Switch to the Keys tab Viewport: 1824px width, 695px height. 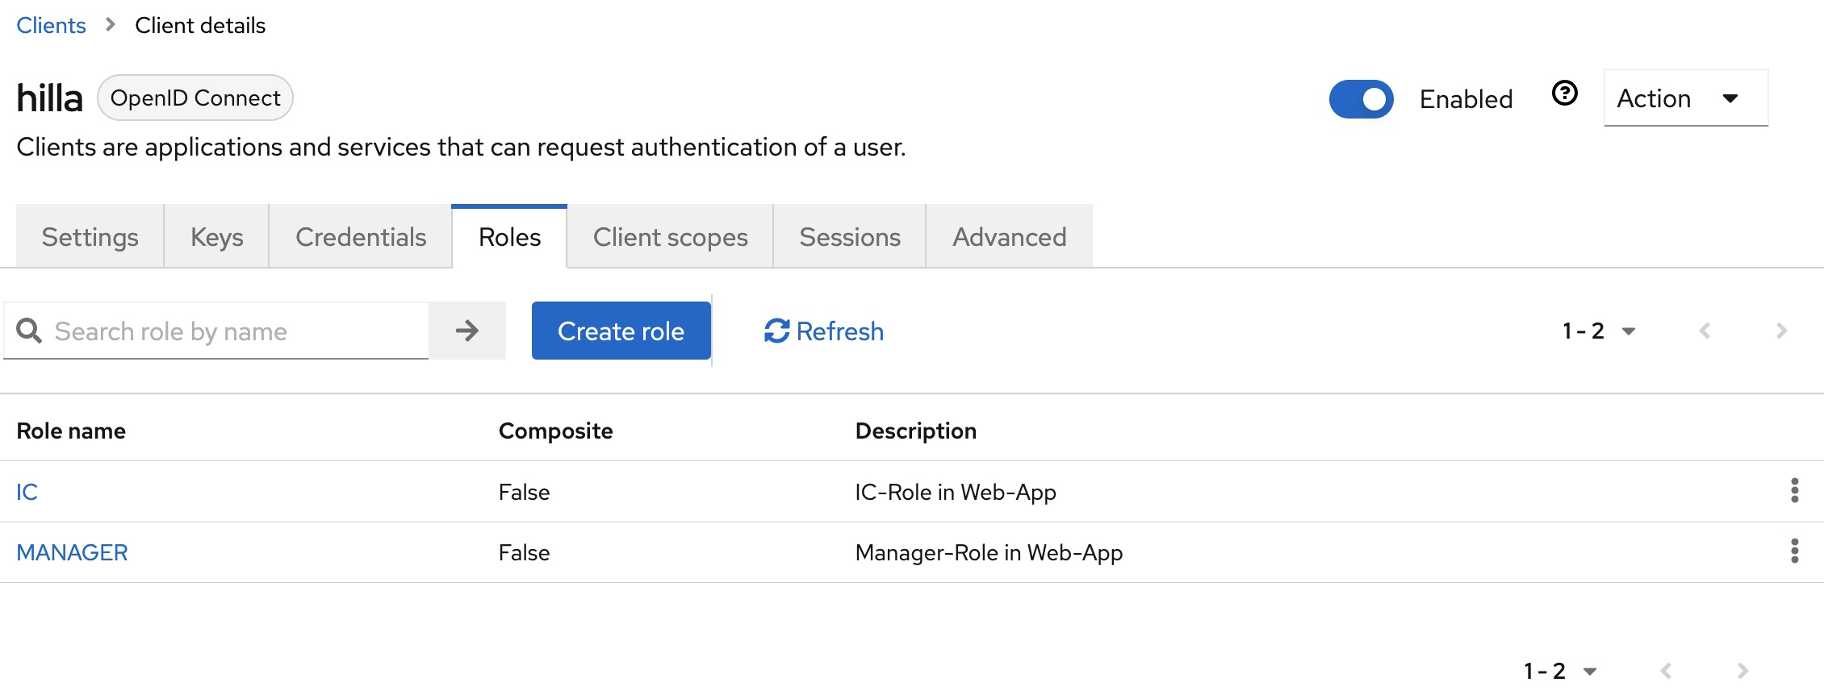217,237
